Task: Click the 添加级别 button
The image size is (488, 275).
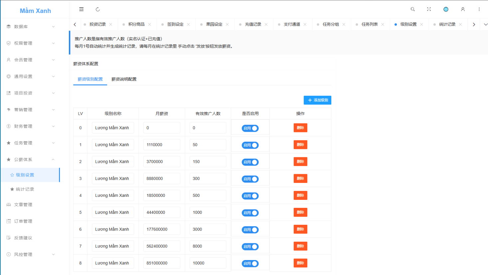Action: tap(317, 100)
